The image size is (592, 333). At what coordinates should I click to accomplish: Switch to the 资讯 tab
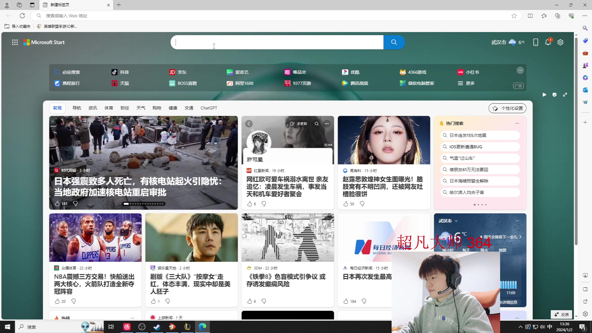93,108
